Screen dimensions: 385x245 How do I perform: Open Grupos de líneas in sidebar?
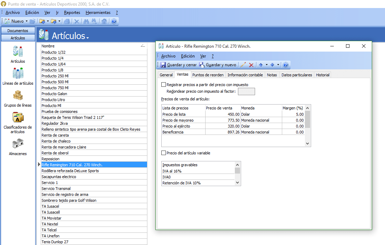tap(18, 98)
